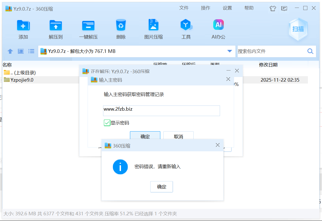Image resolution: width=322 pixels, height=221 pixels.
Task: Click the Yzpojie9.0 folder icon
Action: [7, 80]
